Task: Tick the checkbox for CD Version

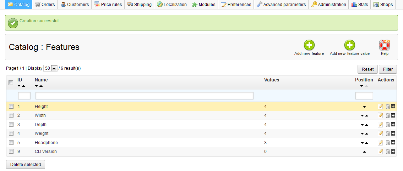Action: (11, 152)
